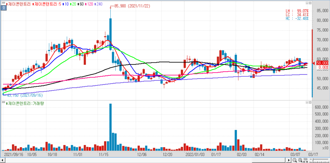Select the 240-day moving average legend

(98, 4)
